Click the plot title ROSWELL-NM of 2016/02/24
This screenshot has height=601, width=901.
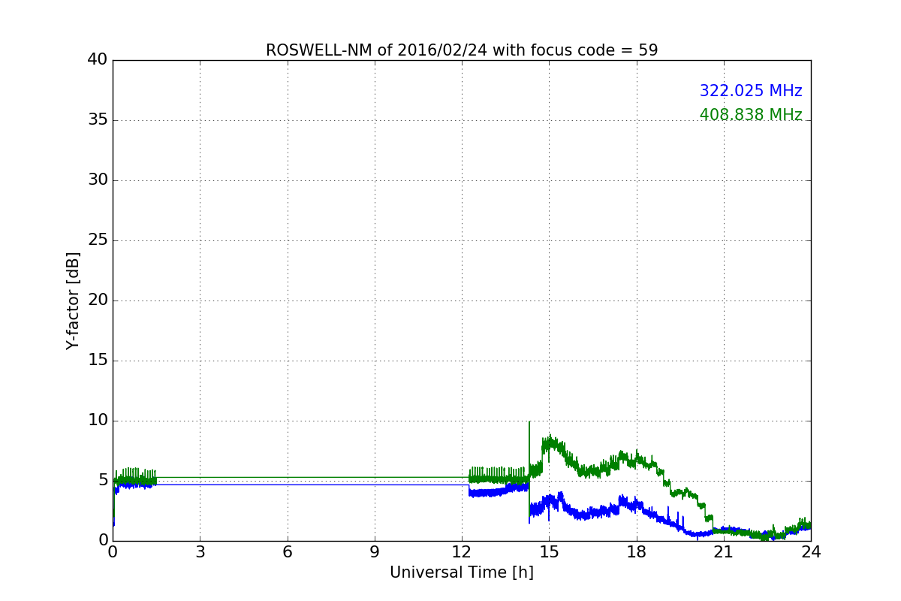pos(462,50)
